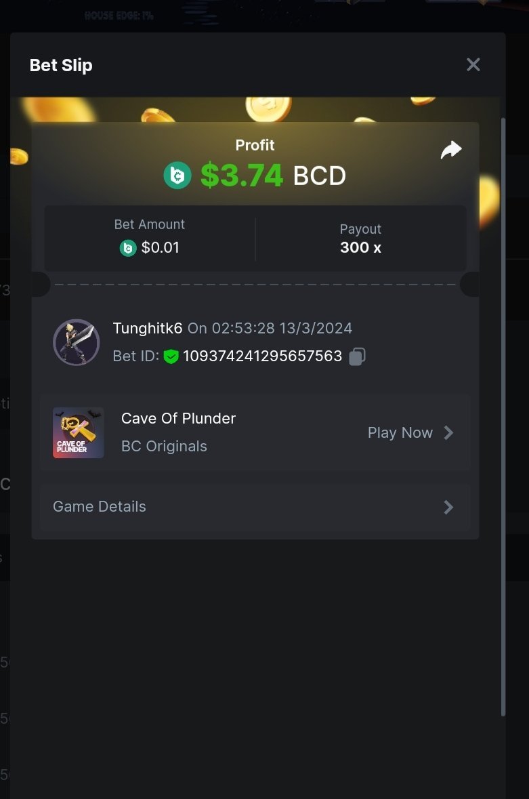Screen dimensions: 529x799
Task: Open the Cave Of Plunder game thumbnail
Action: (79, 432)
